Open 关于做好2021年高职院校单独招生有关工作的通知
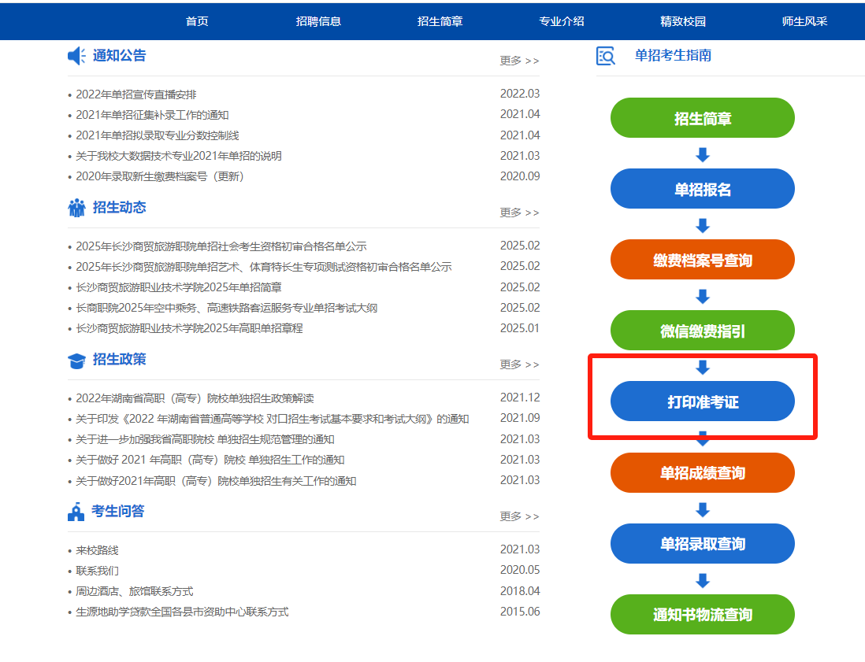The width and height of the screenshot is (865, 662). 216,481
